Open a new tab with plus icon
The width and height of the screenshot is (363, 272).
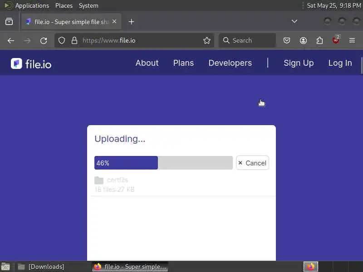tap(131, 22)
